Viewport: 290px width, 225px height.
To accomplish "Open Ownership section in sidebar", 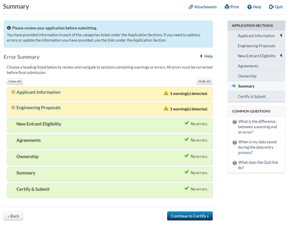I will 247,76.
